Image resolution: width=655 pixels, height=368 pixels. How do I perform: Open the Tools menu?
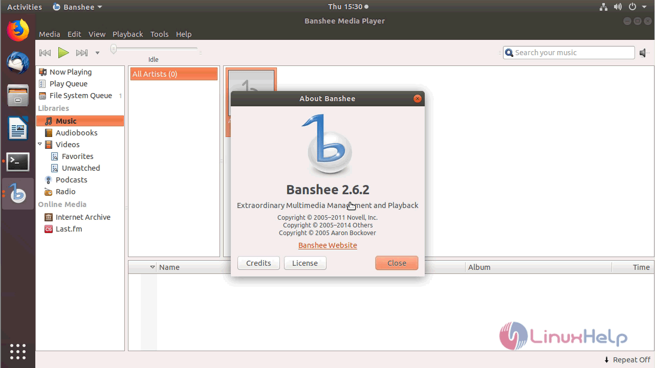(x=159, y=34)
